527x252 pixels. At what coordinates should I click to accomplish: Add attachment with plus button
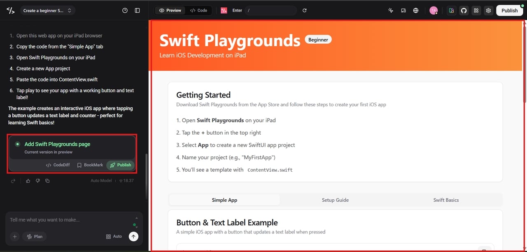click(x=15, y=236)
